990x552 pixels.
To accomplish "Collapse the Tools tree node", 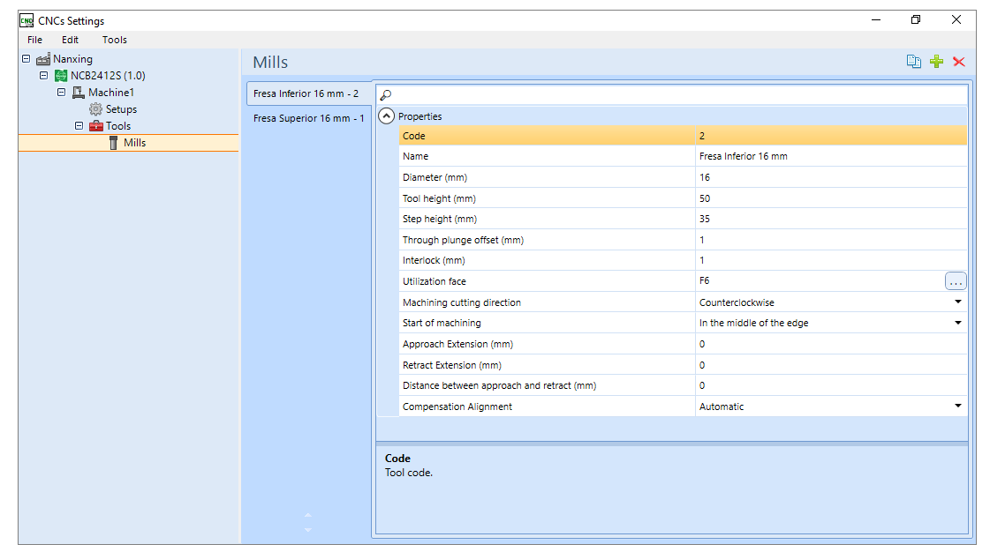I will (x=79, y=125).
